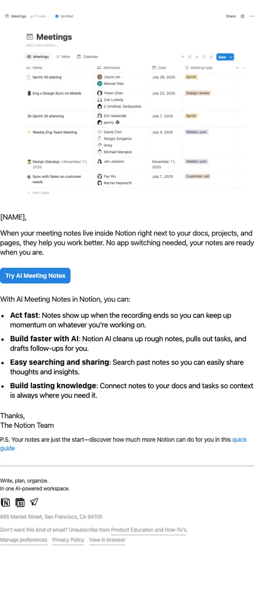The image size is (254, 593).
Task: Open the Name column header menu
Action: coord(34,68)
